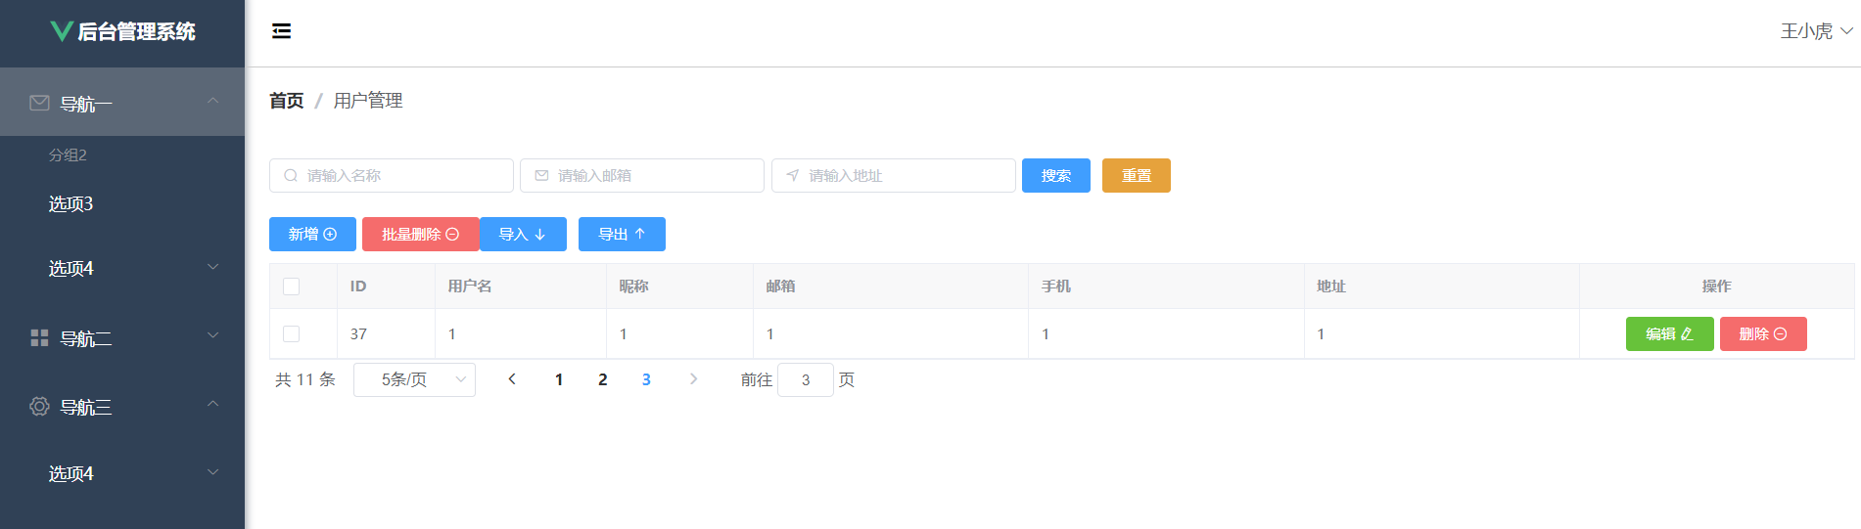Jump to page 2 in pagination
The height and width of the screenshot is (529, 1861).
603,379
